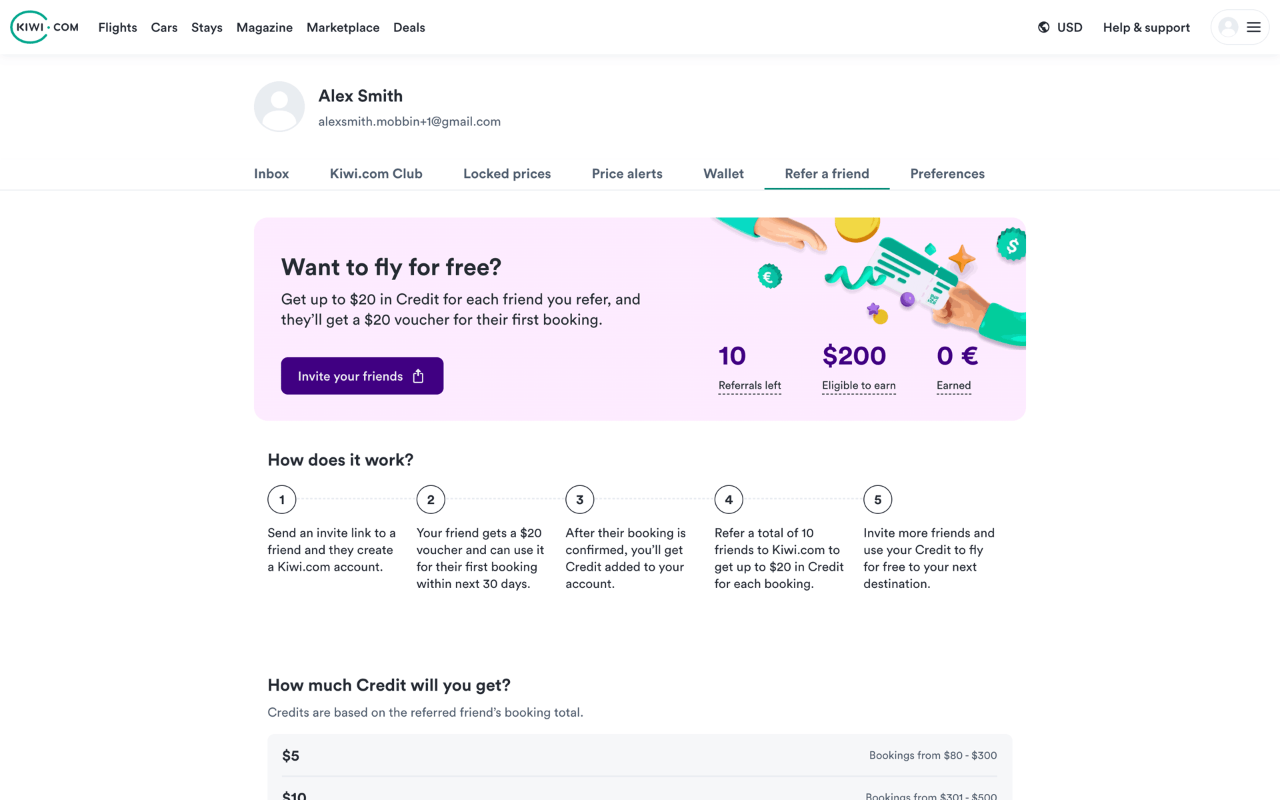Open Flights in the top navigation
Screen dimensions: 1280x800
[x=117, y=27]
